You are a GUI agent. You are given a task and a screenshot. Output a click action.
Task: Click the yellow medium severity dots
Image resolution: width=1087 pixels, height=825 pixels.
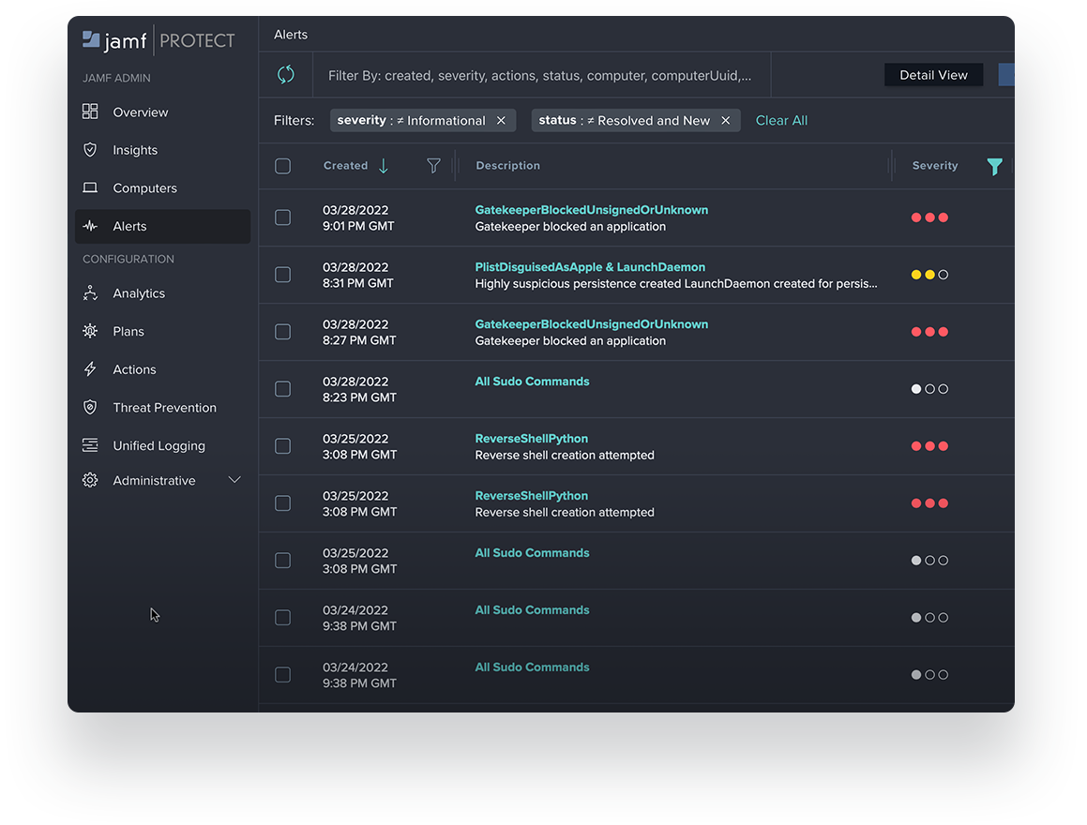pos(928,275)
